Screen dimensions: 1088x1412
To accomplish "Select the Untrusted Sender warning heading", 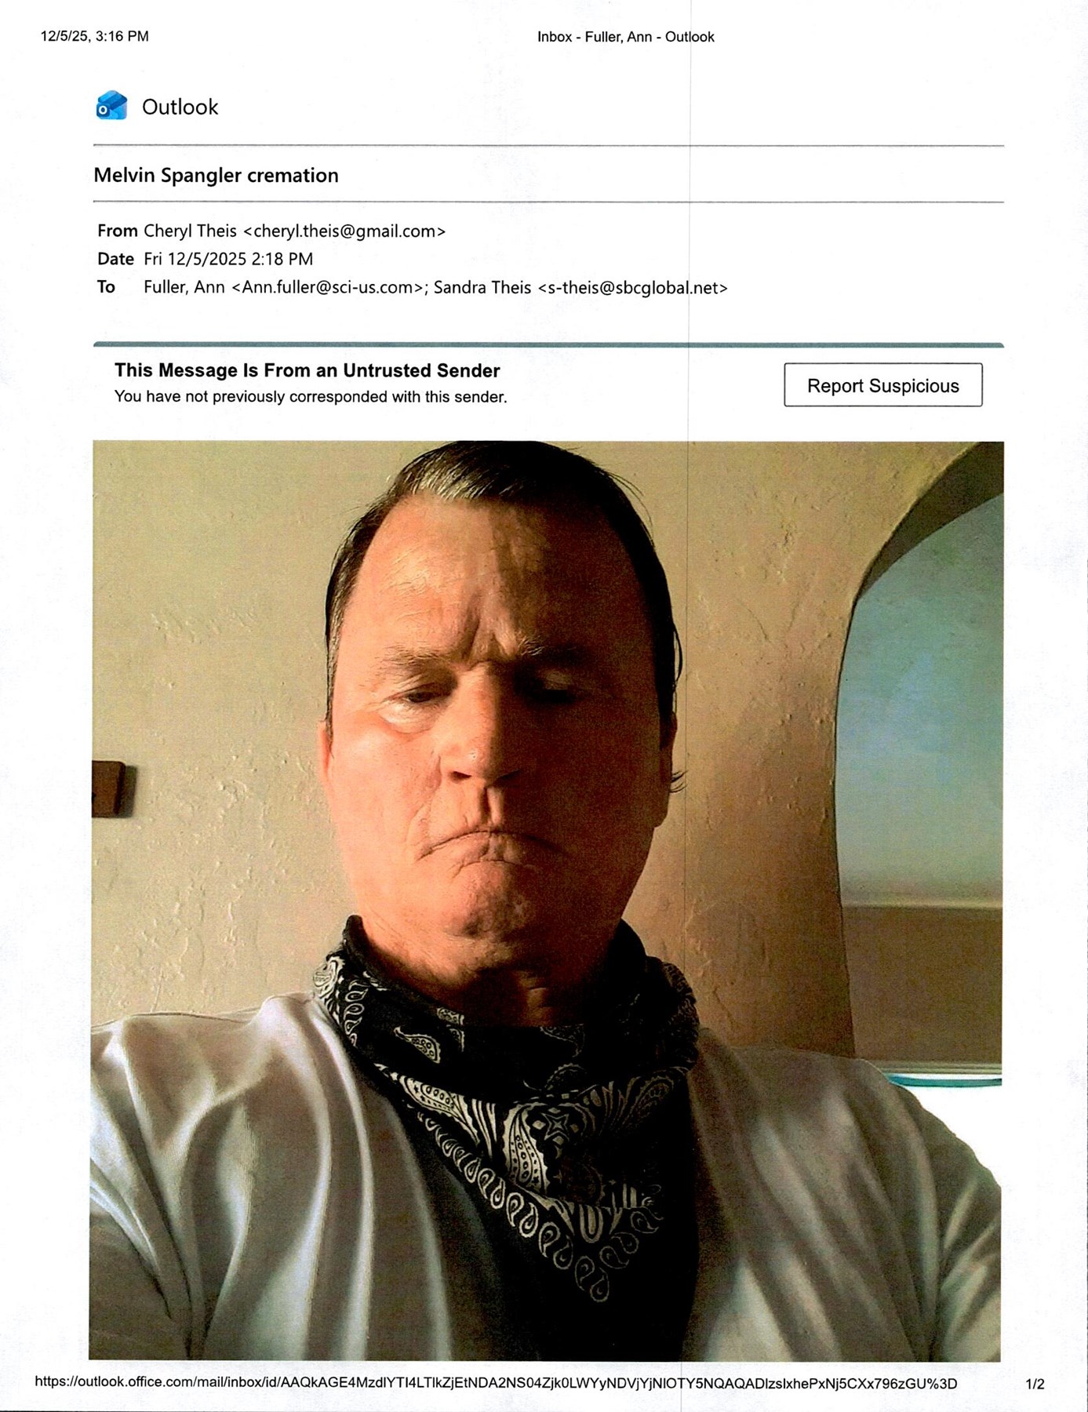I will pyautogui.click(x=307, y=370).
